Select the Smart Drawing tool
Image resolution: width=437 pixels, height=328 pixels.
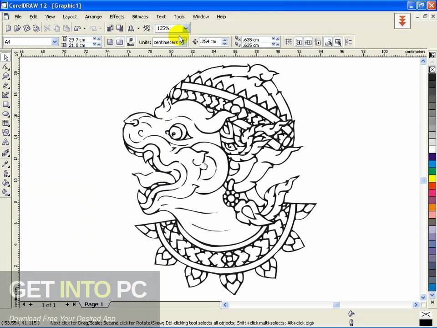tap(5, 95)
